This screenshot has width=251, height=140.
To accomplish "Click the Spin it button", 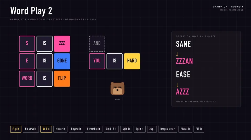I will 126,129.
